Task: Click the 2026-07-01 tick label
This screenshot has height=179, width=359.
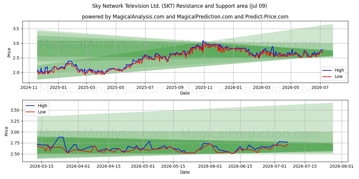Action: pyautogui.click(x=275, y=166)
